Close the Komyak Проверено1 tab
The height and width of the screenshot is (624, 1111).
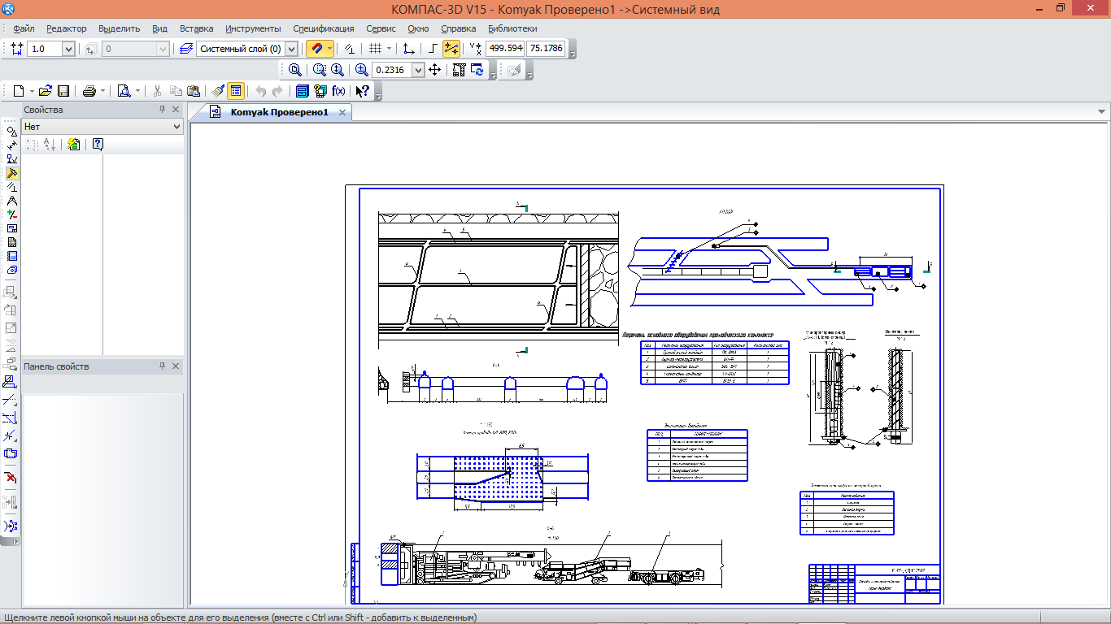[342, 113]
